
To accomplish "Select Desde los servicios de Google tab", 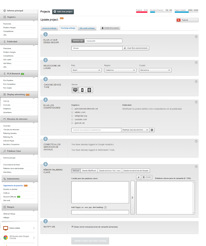I will 136,170.
